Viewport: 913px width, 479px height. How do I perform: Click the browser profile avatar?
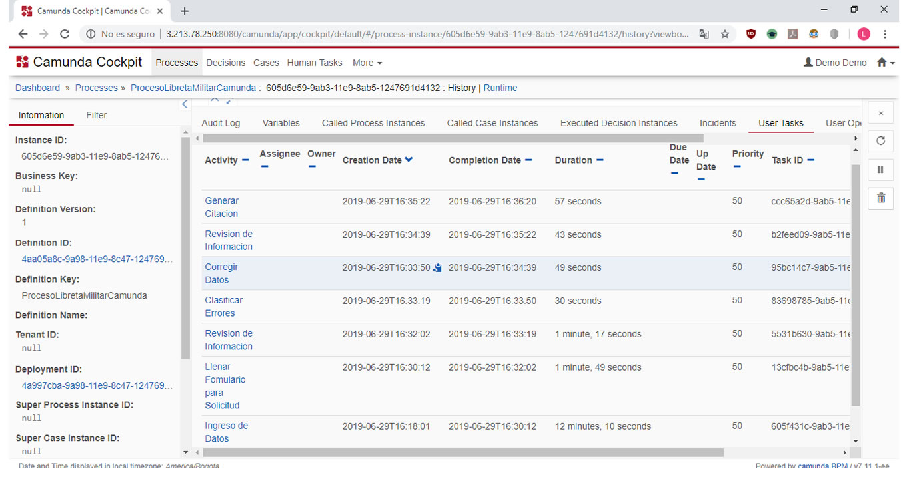click(x=864, y=34)
